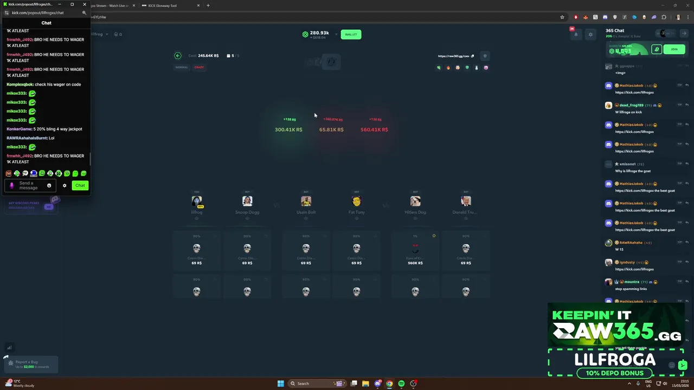Click the 560.41K R$ total value

click(x=374, y=129)
